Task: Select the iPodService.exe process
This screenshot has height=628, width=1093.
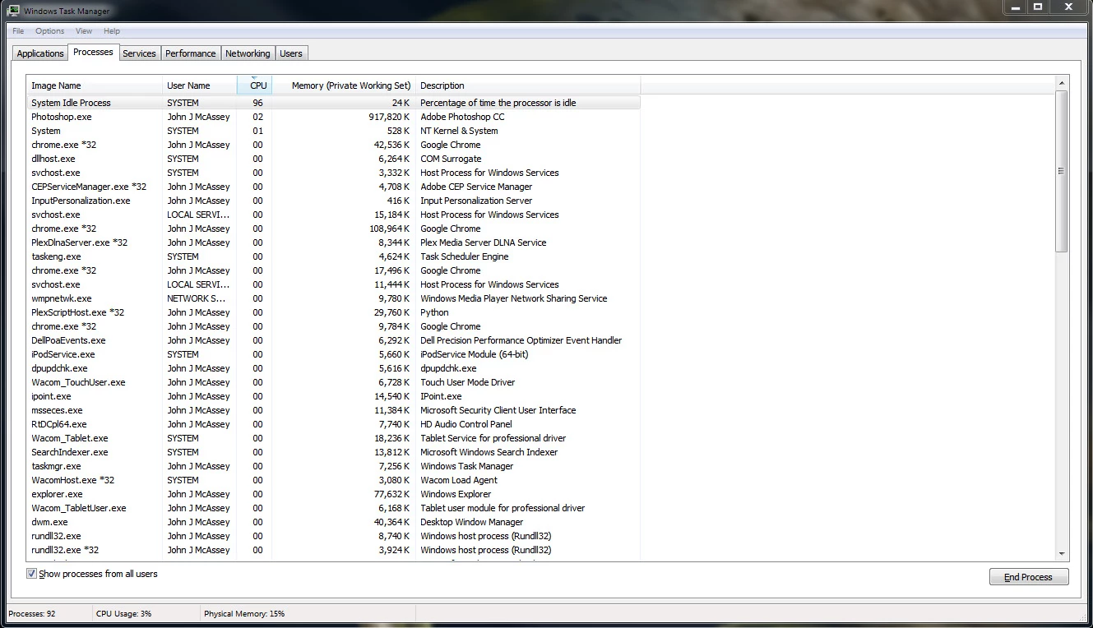Action: pyautogui.click(x=333, y=354)
